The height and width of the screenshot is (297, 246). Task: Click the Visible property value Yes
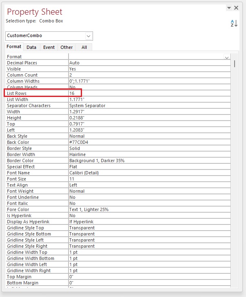(x=149, y=69)
